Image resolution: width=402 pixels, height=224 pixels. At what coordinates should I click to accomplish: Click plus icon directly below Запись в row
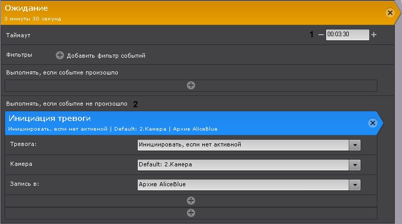[191, 201]
